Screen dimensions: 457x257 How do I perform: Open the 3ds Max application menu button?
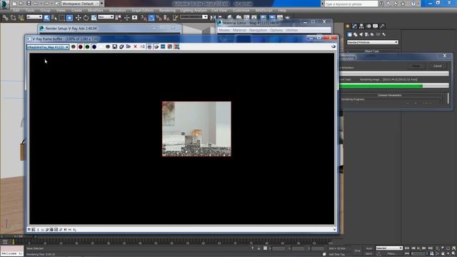click(x=4, y=4)
